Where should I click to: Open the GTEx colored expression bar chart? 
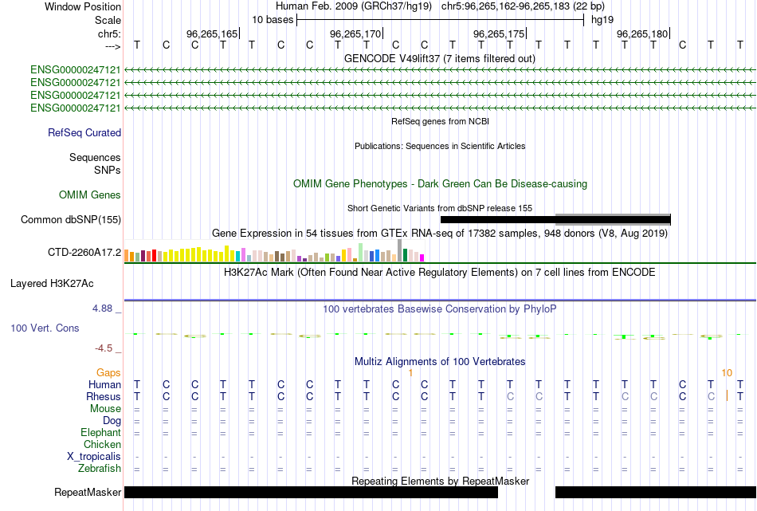[274, 252]
